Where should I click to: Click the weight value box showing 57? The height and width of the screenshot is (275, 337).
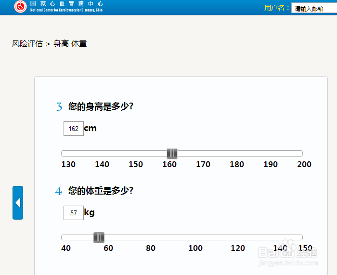(x=74, y=213)
